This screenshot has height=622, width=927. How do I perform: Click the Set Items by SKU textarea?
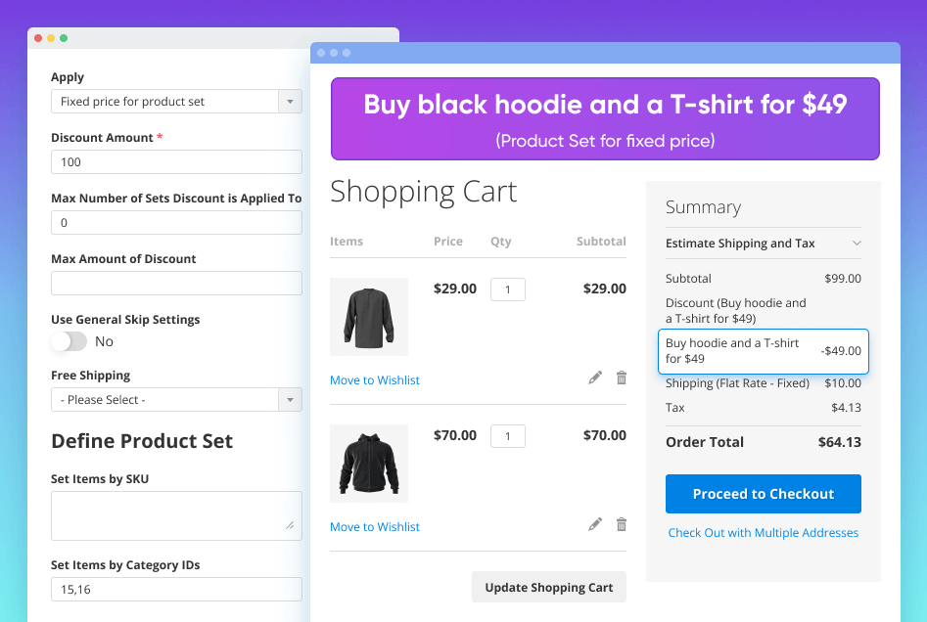click(176, 515)
